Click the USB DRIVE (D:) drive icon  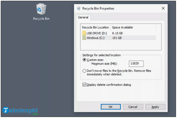pyautogui.click(x=84, y=33)
